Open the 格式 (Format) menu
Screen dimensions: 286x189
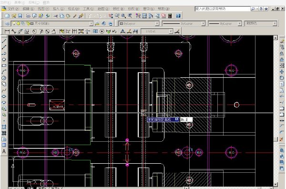(73, 9)
